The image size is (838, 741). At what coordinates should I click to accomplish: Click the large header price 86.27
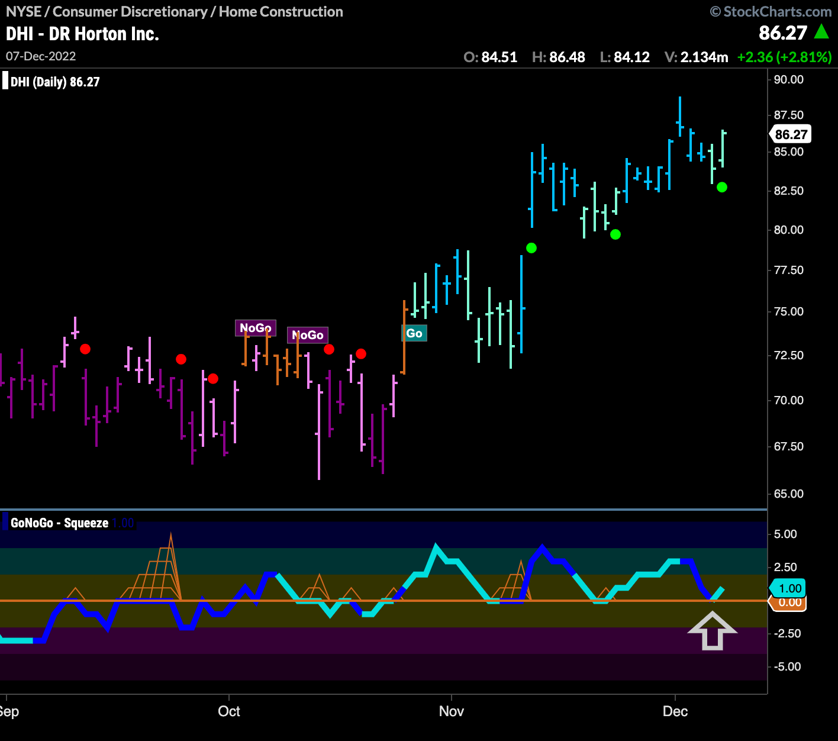click(783, 33)
